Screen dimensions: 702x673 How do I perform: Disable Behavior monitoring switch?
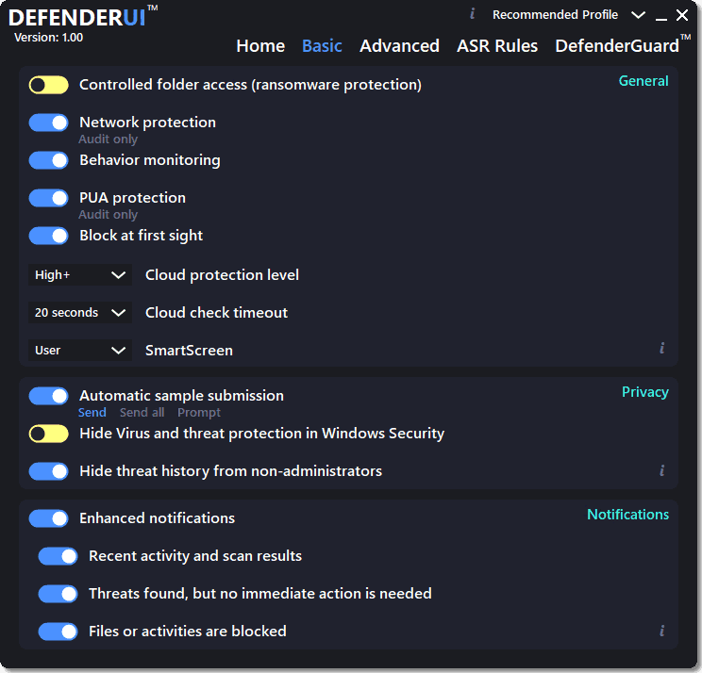click(x=48, y=160)
